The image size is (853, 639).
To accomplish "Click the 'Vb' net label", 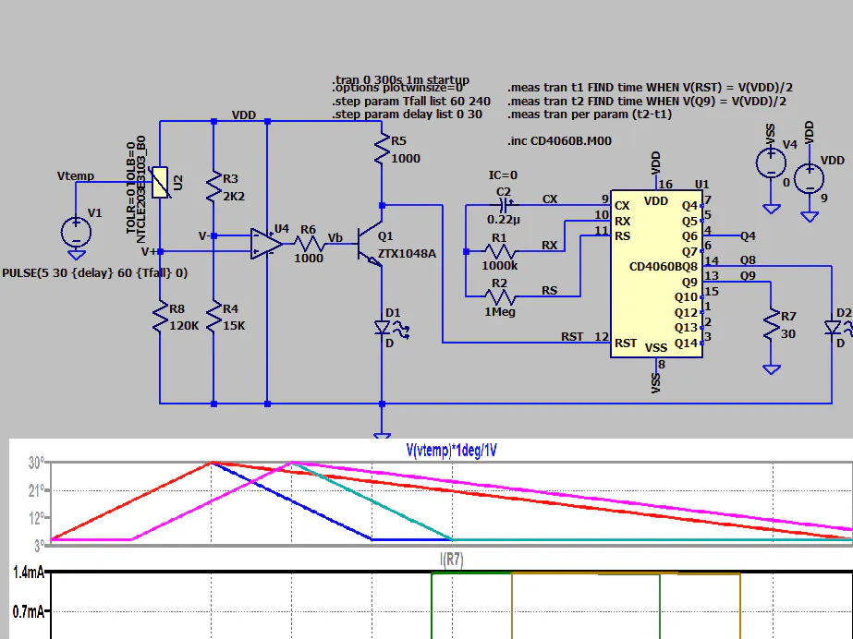I will [335, 237].
